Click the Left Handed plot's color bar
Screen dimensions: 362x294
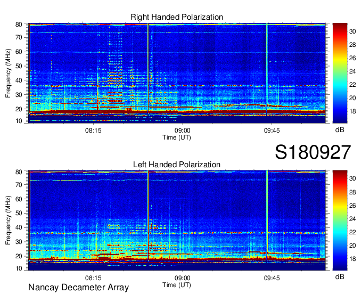click(340, 220)
